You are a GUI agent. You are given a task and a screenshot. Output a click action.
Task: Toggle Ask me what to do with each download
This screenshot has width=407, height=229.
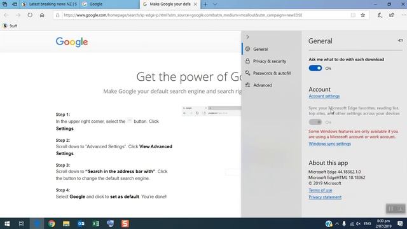point(315,68)
